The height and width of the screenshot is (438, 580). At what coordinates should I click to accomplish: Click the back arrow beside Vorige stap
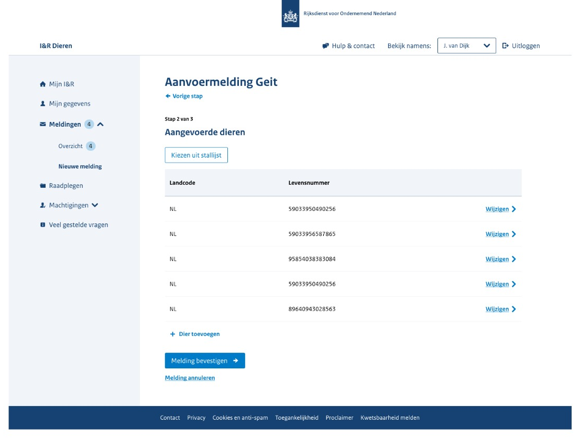(168, 96)
